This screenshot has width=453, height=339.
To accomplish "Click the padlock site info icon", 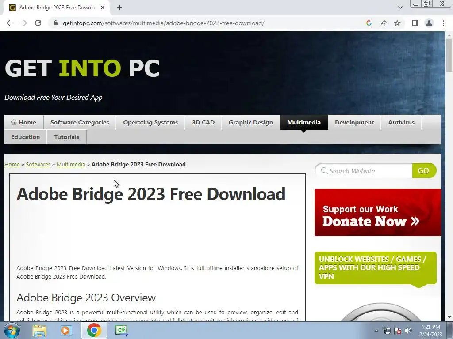I will tap(56, 23).
